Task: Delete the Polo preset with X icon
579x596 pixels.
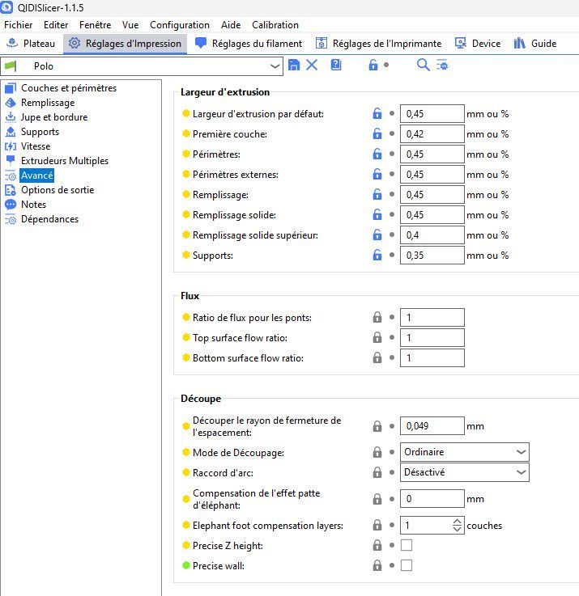Action: [312, 65]
